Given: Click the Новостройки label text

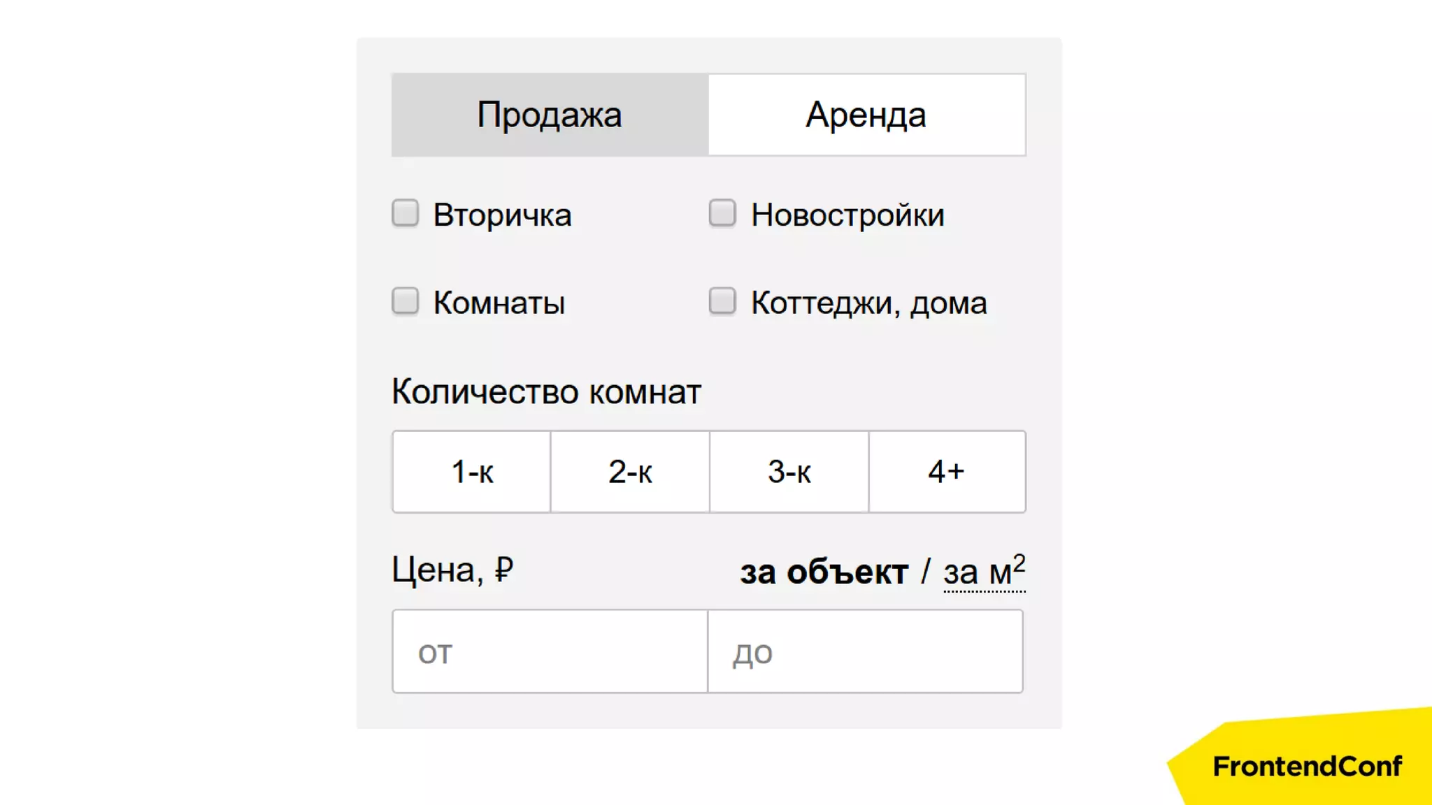Looking at the screenshot, I should 847,215.
